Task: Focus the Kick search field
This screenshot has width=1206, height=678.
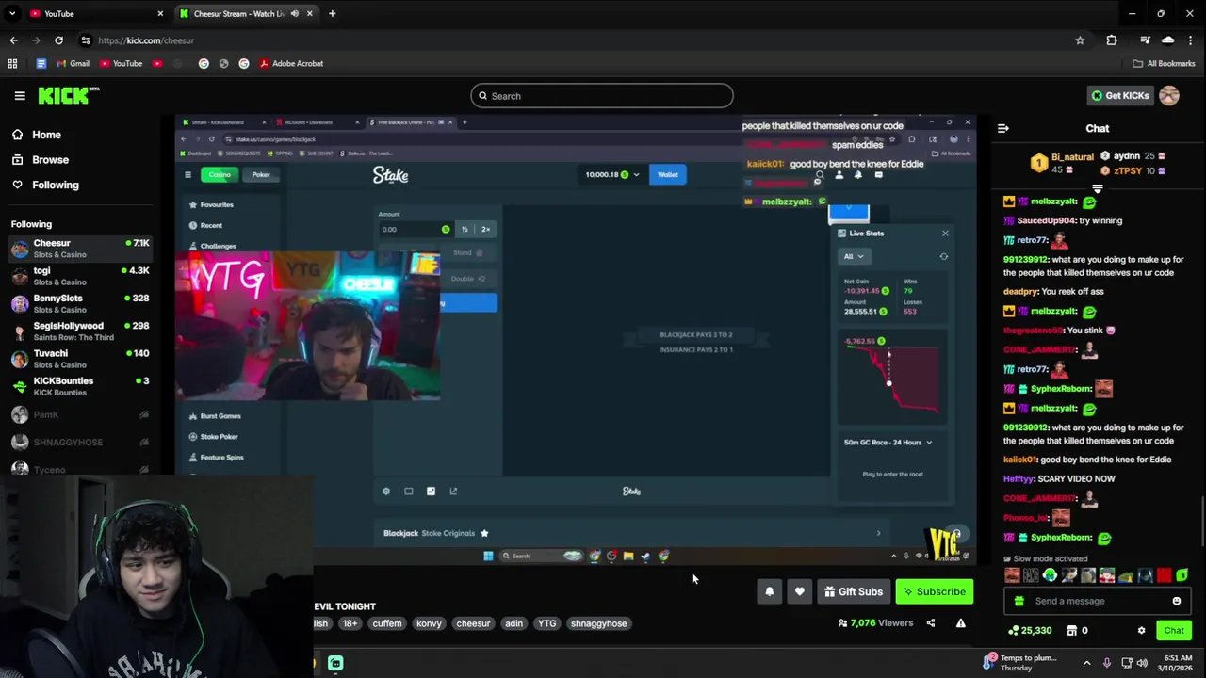Action: (602, 95)
